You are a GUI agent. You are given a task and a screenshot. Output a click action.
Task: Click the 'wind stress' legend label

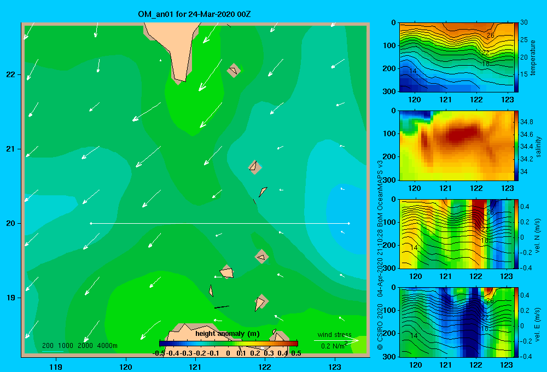334,334
